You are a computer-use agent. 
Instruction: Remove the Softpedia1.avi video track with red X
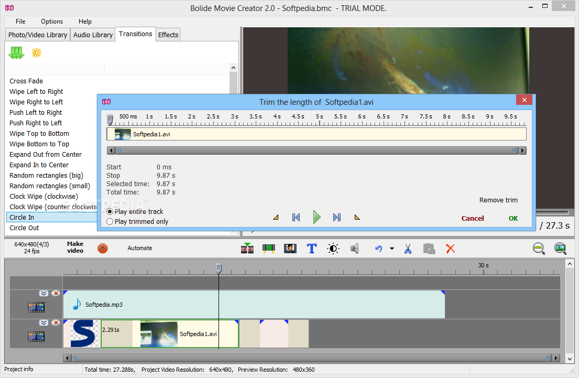click(56, 322)
